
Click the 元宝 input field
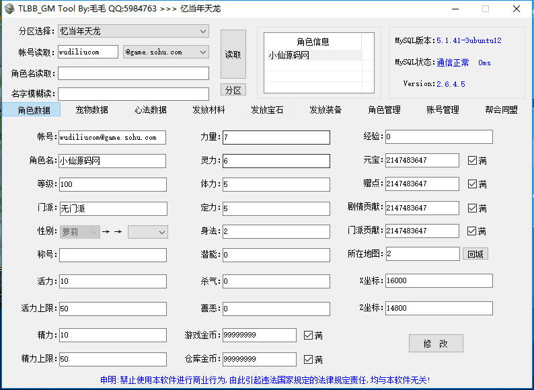pyautogui.click(x=422, y=160)
